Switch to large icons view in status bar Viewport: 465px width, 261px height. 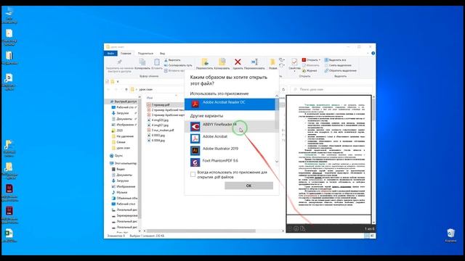(372, 236)
